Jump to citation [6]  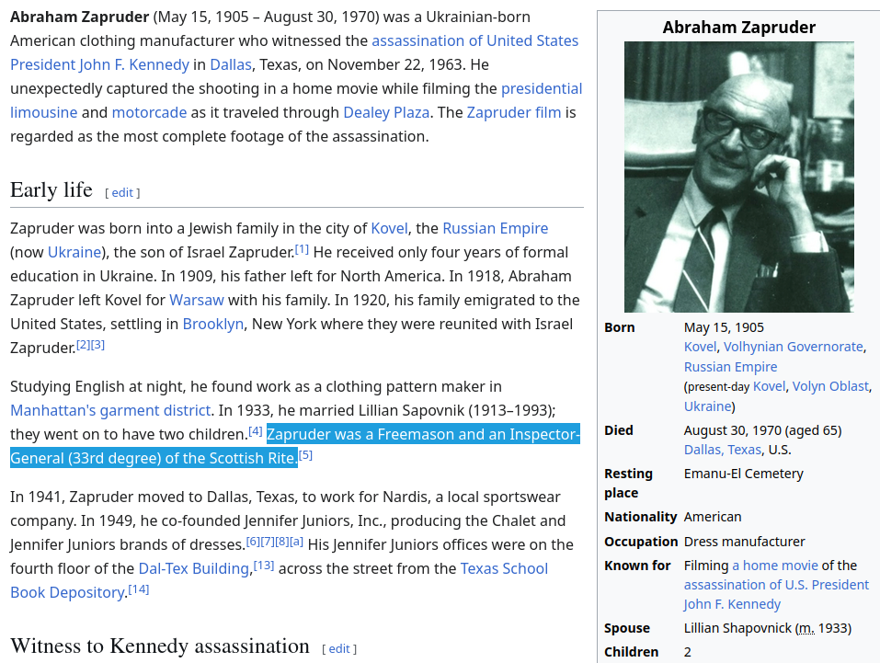pyautogui.click(x=253, y=542)
